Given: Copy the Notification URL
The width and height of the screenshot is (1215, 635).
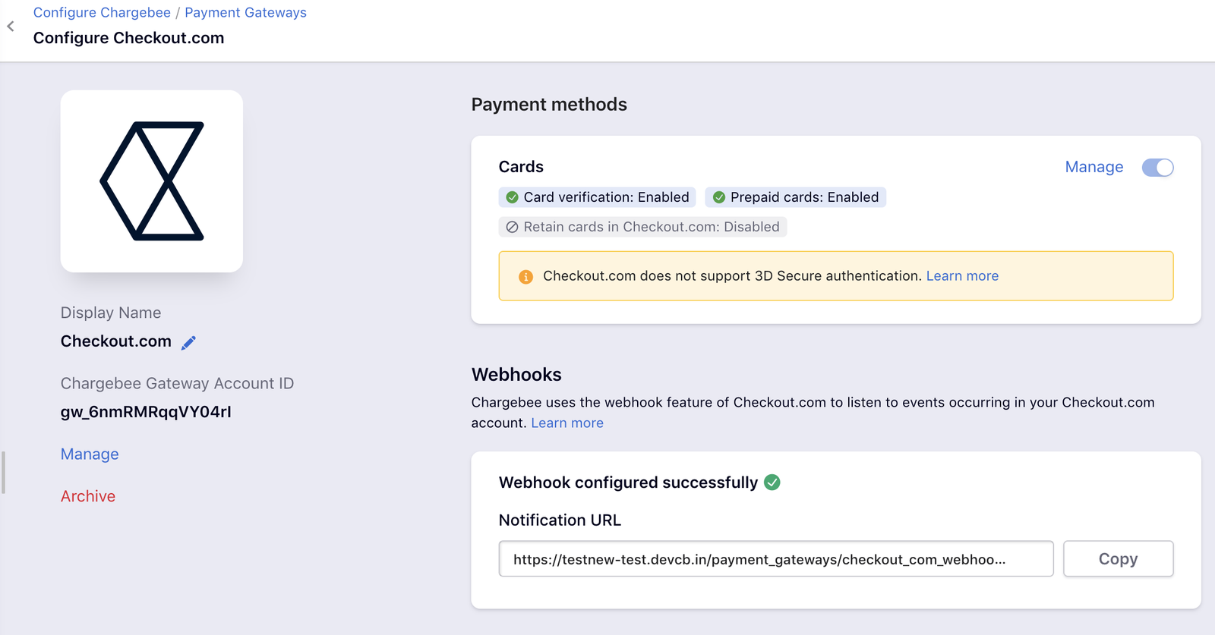Looking at the screenshot, I should [x=1119, y=559].
